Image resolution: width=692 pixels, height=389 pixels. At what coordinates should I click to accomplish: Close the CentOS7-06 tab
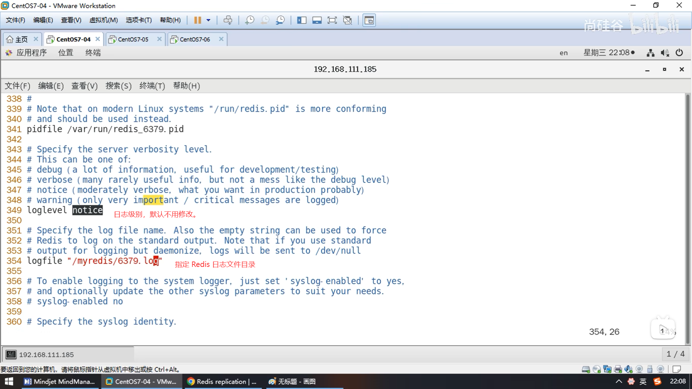[221, 39]
